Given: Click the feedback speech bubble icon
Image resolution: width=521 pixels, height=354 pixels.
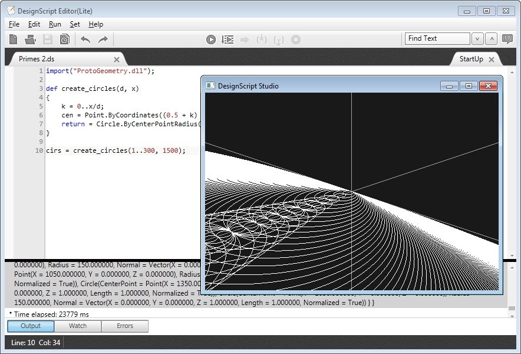Looking at the screenshot, I should click(x=507, y=39).
